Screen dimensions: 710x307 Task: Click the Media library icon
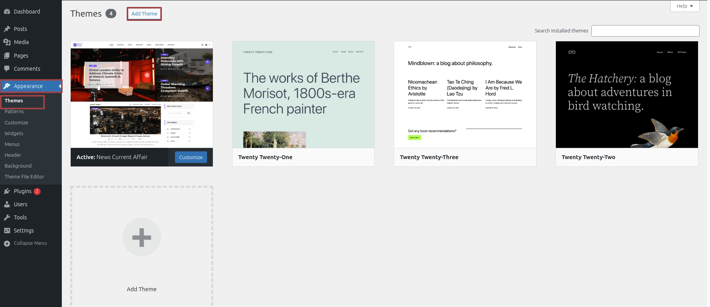(7, 42)
